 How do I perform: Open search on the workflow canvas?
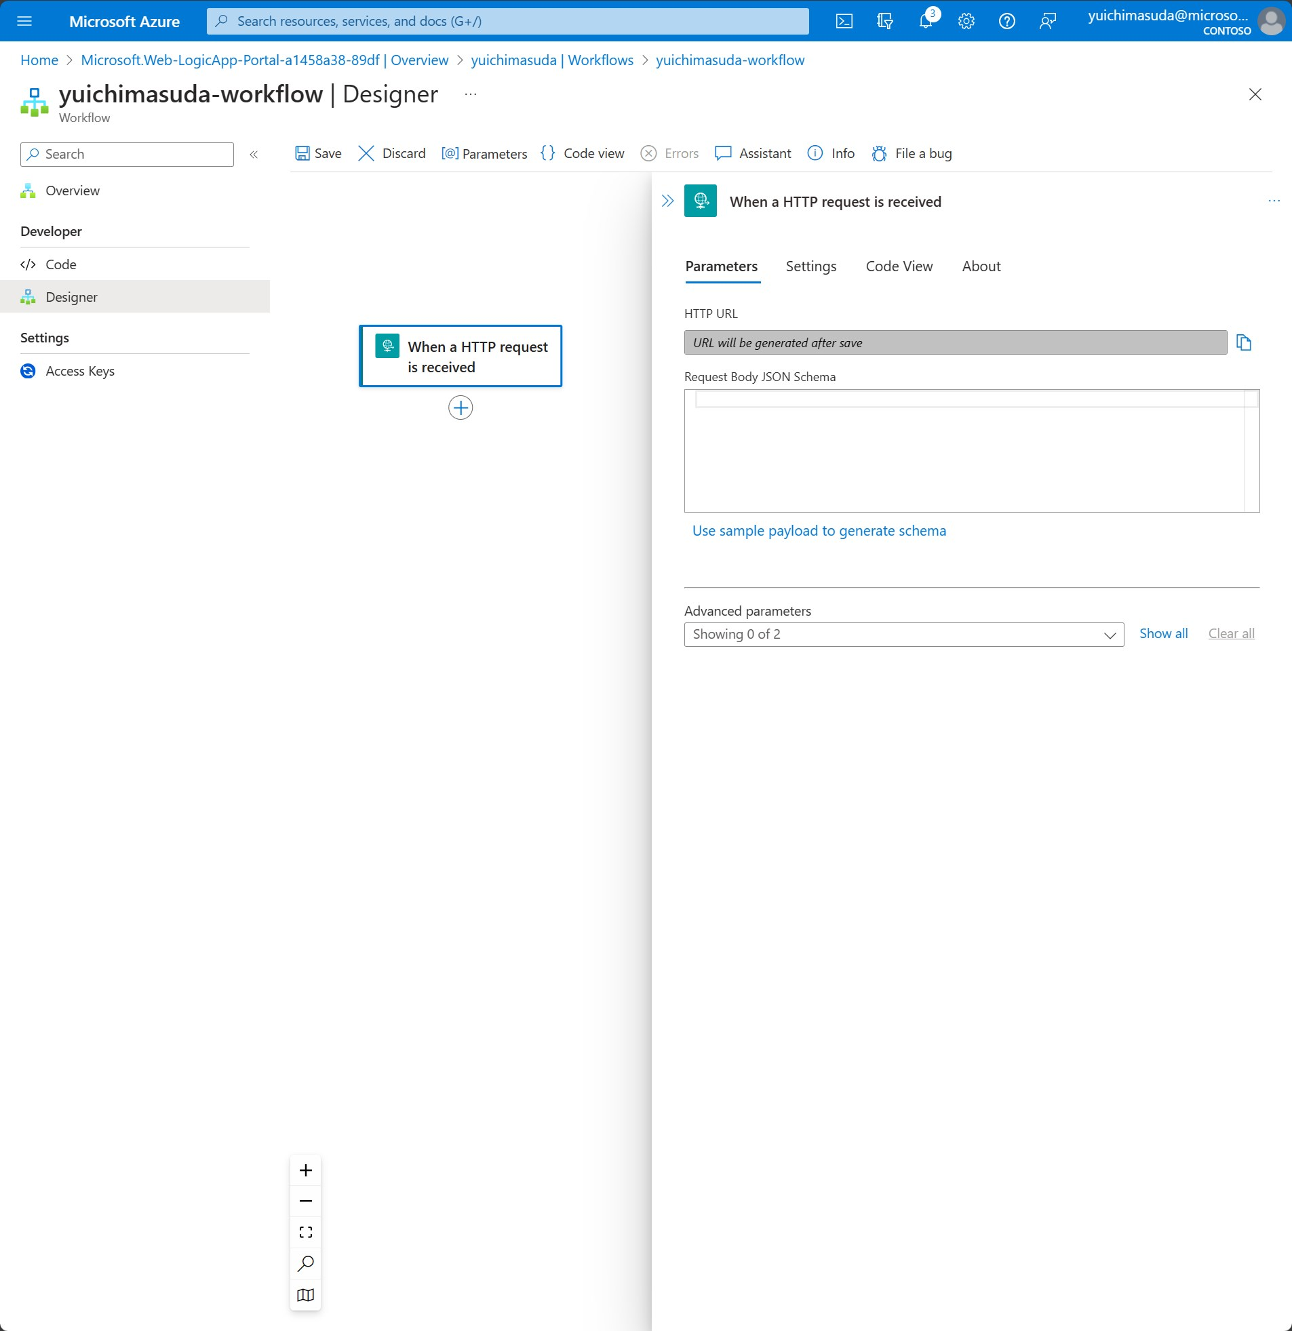(x=305, y=1263)
